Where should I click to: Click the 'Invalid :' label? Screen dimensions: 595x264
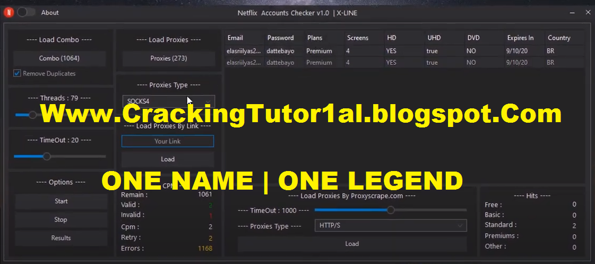133,215
